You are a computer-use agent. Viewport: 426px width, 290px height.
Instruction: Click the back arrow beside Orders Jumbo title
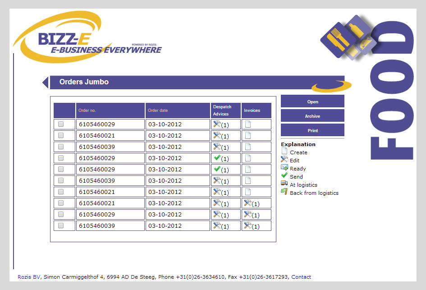[x=46, y=83]
